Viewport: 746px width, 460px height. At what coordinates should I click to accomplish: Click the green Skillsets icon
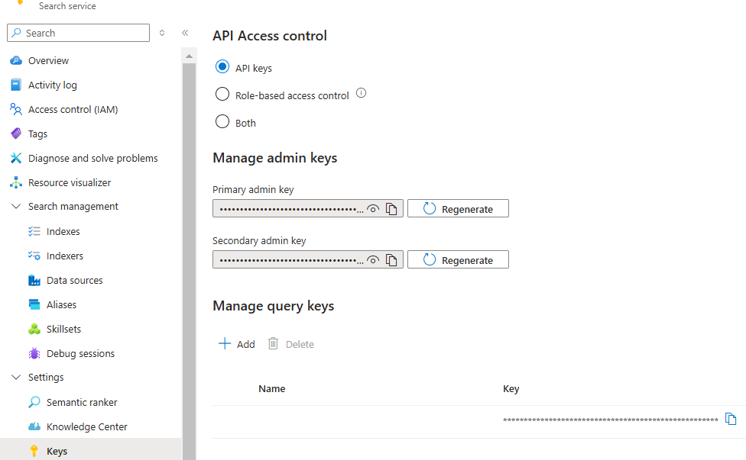pos(34,329)
